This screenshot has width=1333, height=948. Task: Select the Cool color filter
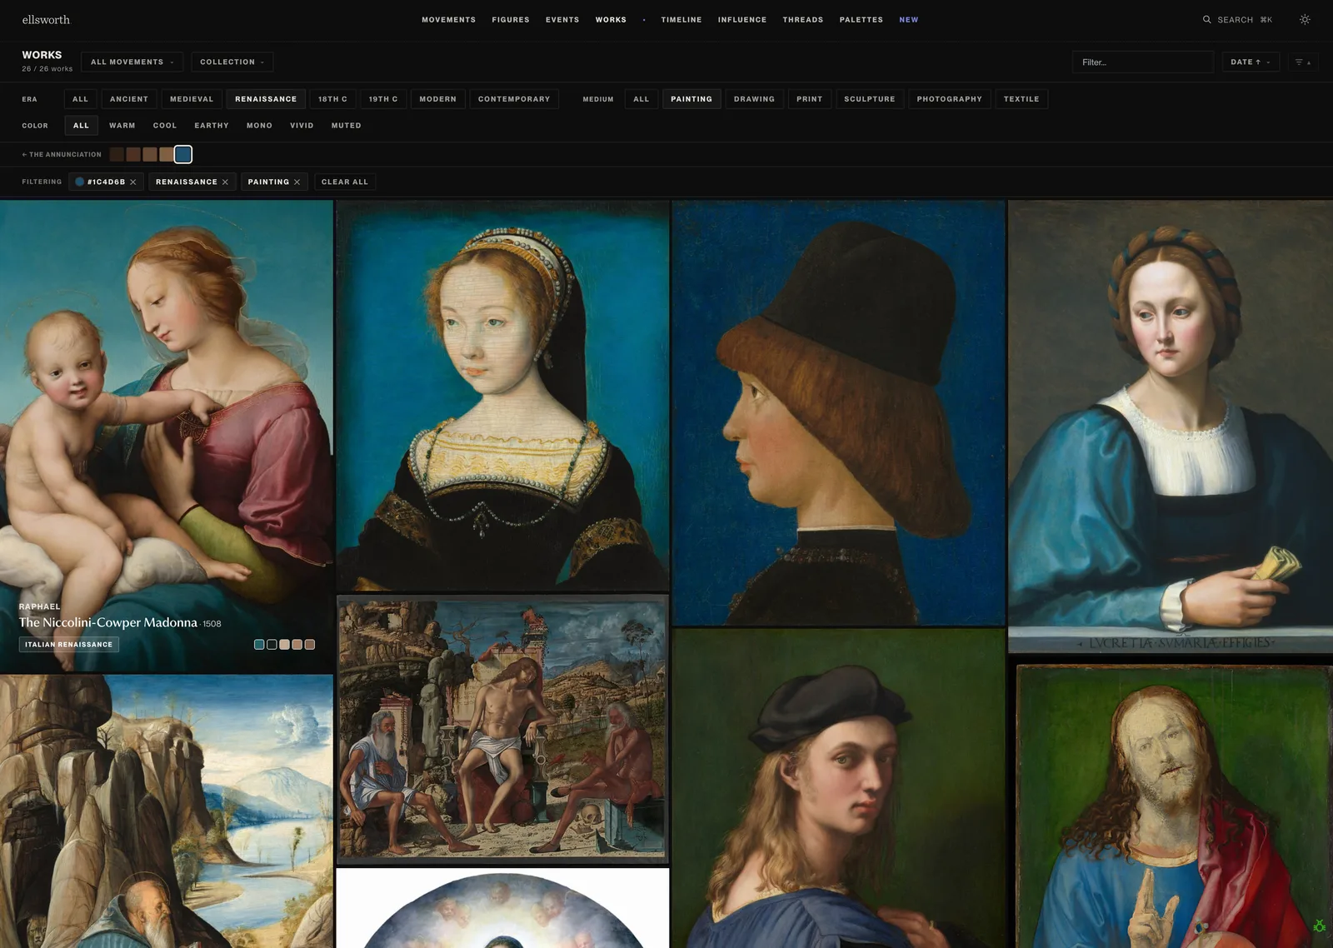point(165,126)
